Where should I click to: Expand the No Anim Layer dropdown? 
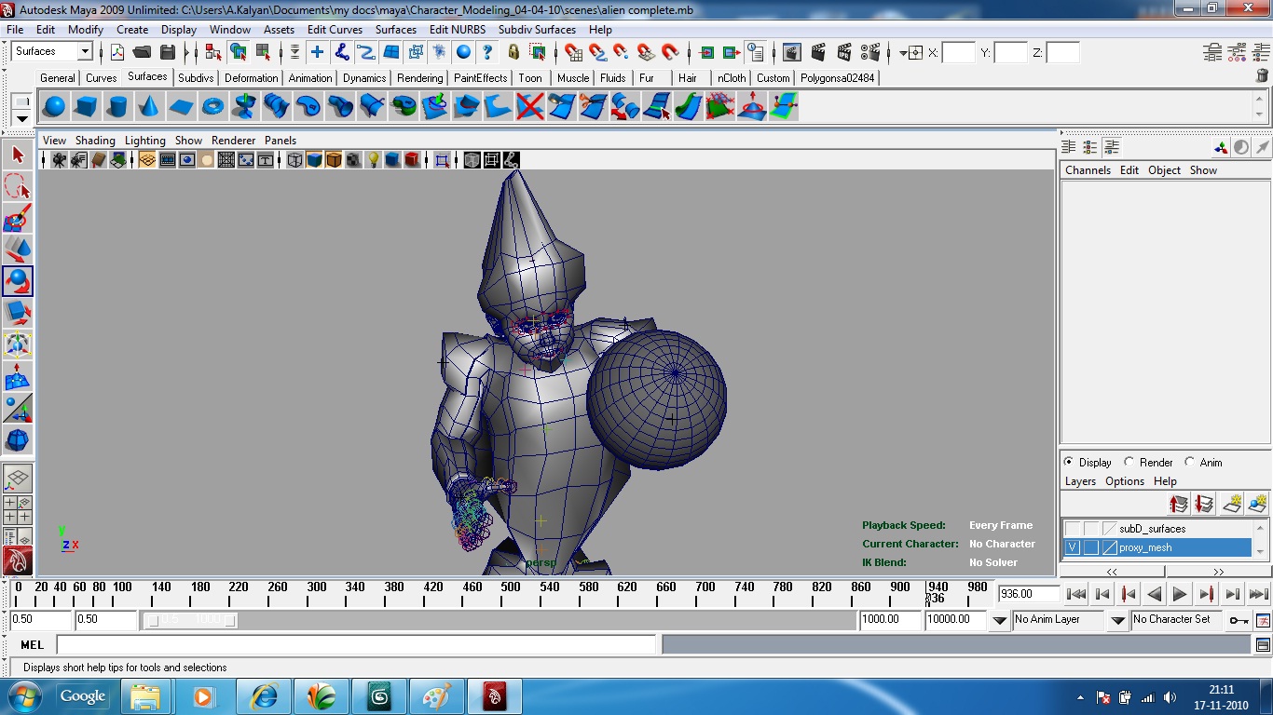click(999, 620)
